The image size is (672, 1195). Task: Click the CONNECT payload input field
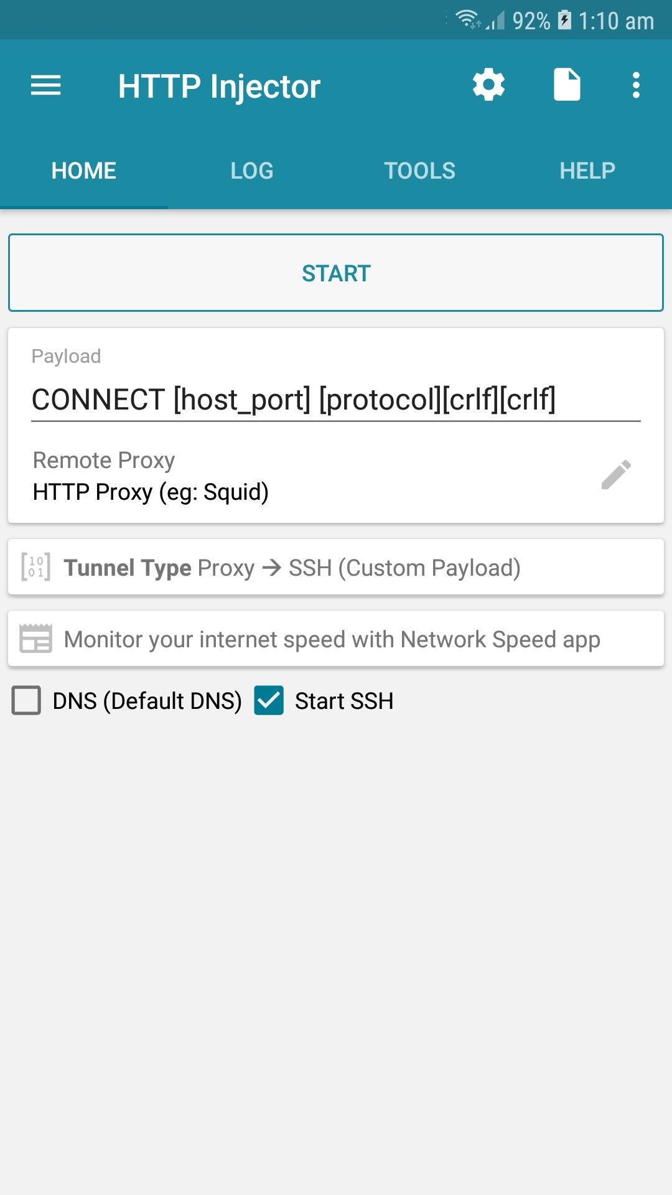pos(292,400)
